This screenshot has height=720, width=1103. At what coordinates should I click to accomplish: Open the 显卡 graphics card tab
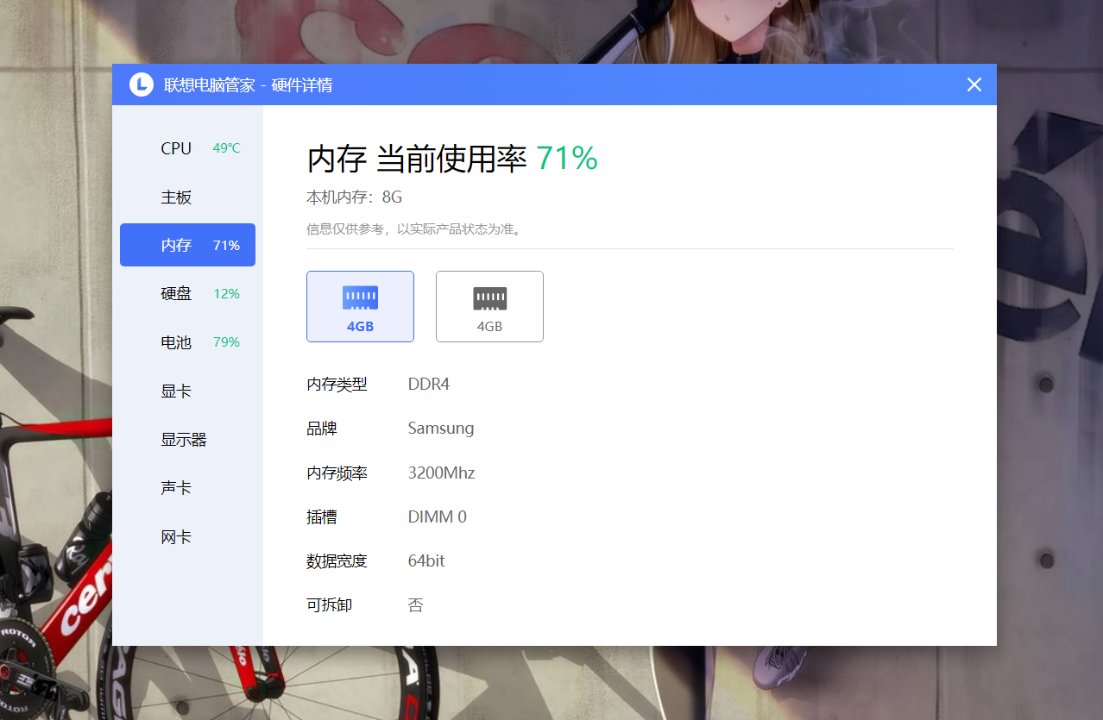click(x=187, y=391)
